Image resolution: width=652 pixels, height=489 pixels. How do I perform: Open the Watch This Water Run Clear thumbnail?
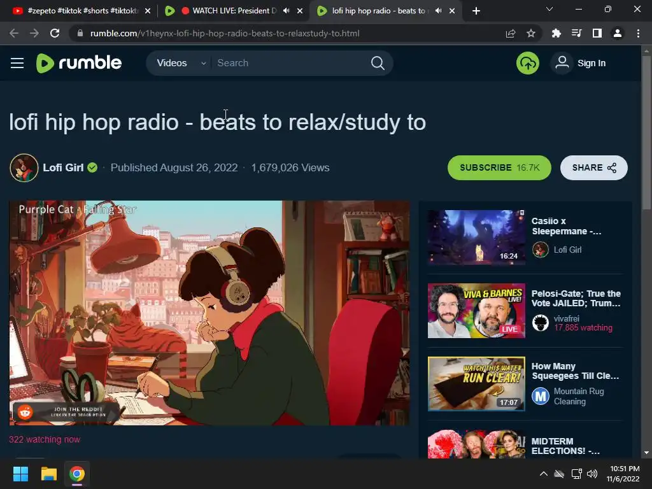tap(476, 384)
